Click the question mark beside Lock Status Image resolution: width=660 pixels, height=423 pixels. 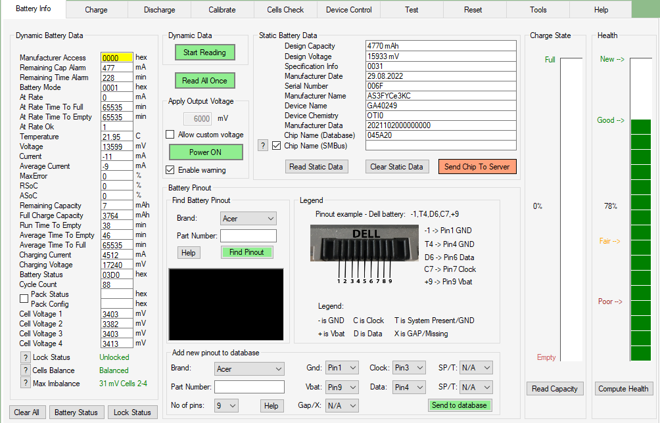click(26, 357)
